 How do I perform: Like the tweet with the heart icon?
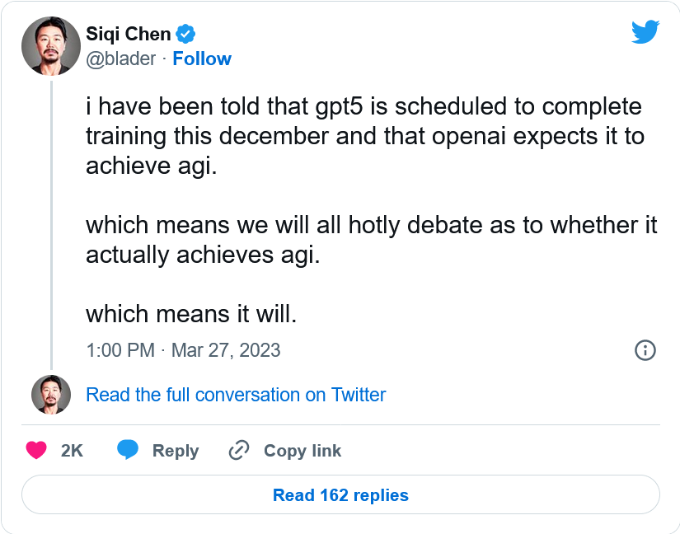click(36, 451)
